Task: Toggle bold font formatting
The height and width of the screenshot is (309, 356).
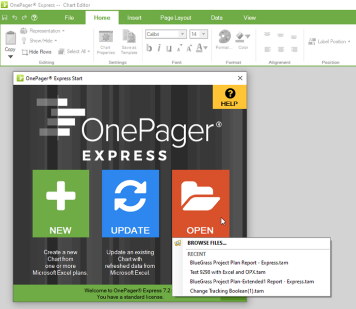Action: 149,48
